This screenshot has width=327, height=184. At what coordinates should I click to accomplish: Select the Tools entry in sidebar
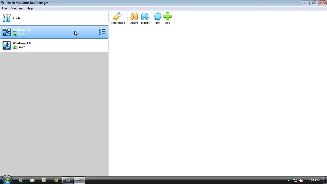[x=54, y=18]
